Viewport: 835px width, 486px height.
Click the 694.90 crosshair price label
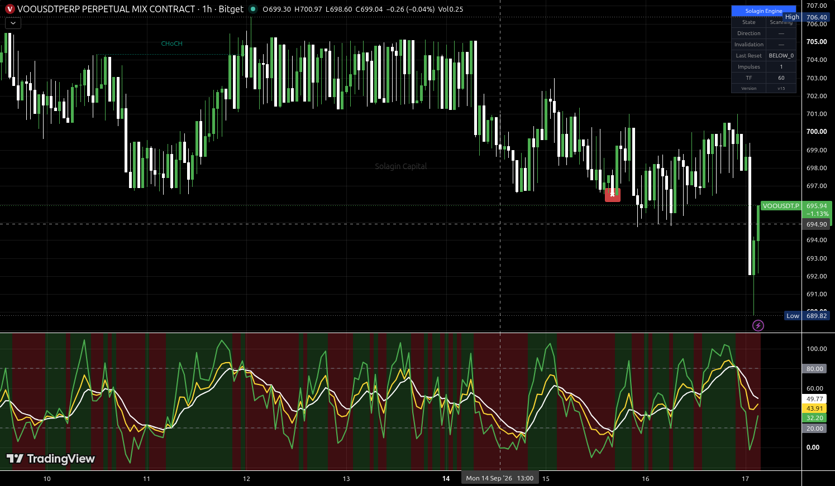coord(817,224)
